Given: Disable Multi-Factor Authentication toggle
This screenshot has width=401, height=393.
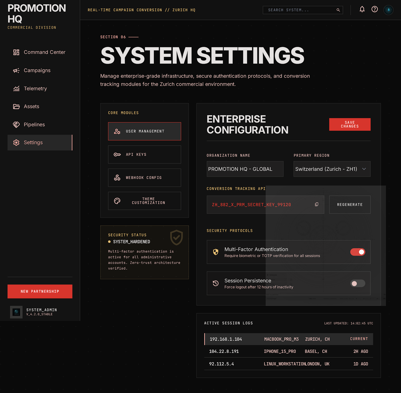Looking at the screenshot, I should pyautogui.click(x=358, y=252).
